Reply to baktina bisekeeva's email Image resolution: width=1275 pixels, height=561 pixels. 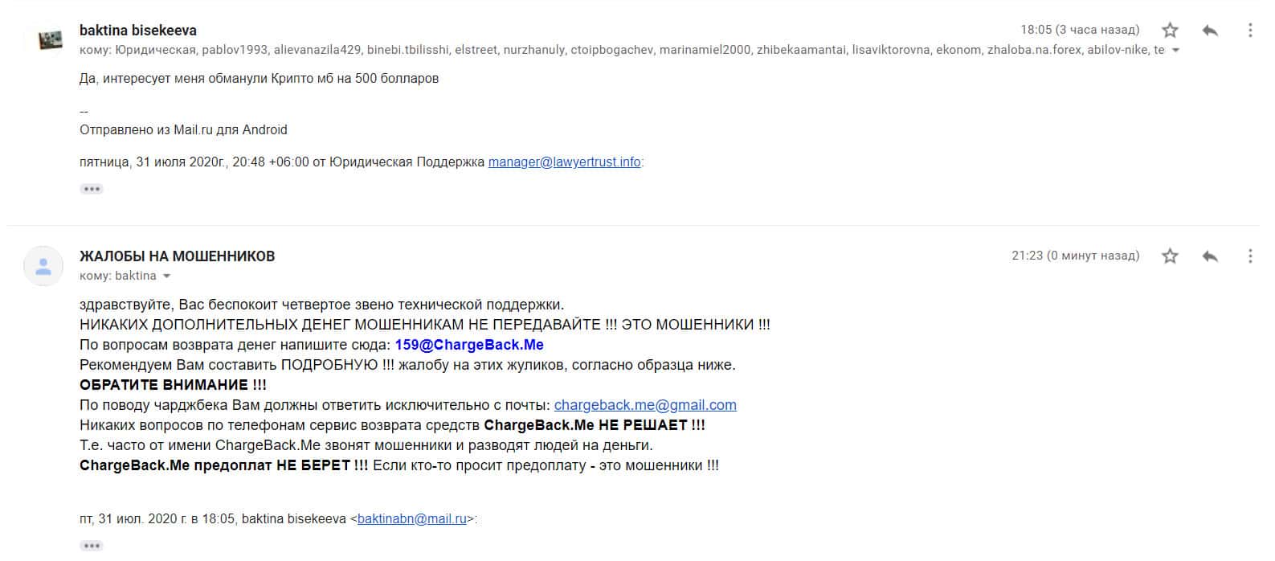click(1210, 31)
